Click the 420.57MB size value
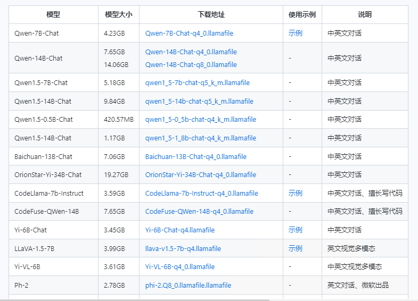The image size is (418, 301). (x=119, y=120)
